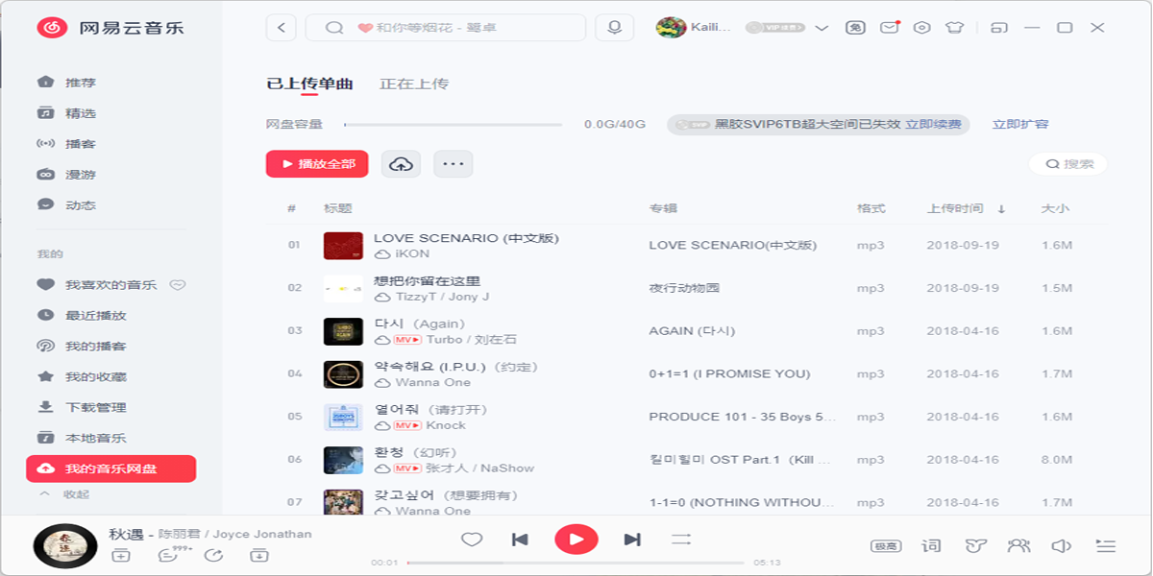Show lyrics with the 词 icon
Screen dimensions: 1153x576
pos(931,545)
